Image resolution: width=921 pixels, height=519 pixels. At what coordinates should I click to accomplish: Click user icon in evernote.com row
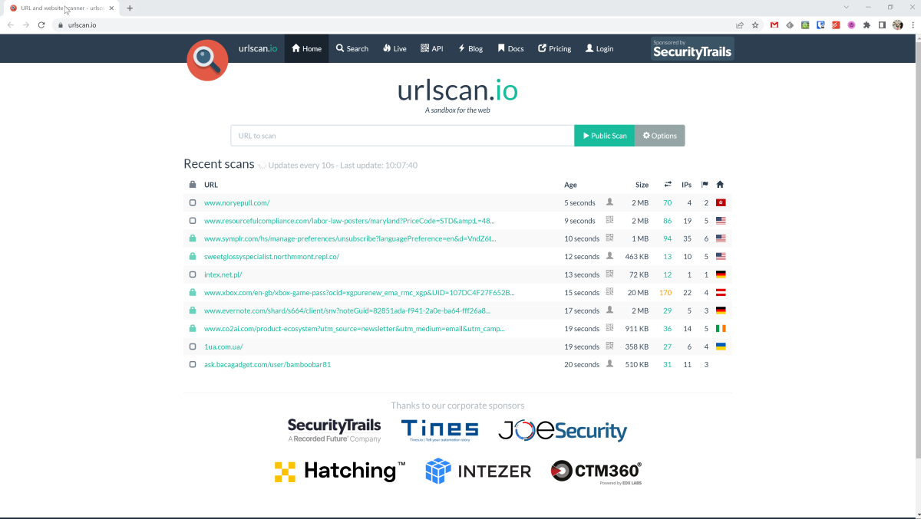tap(610, 310)
